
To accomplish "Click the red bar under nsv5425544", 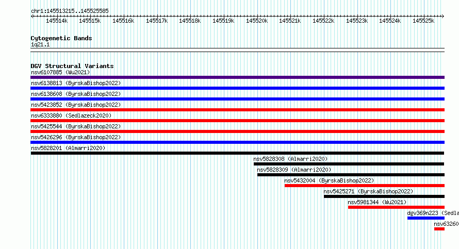I will (x=237, y=131).
